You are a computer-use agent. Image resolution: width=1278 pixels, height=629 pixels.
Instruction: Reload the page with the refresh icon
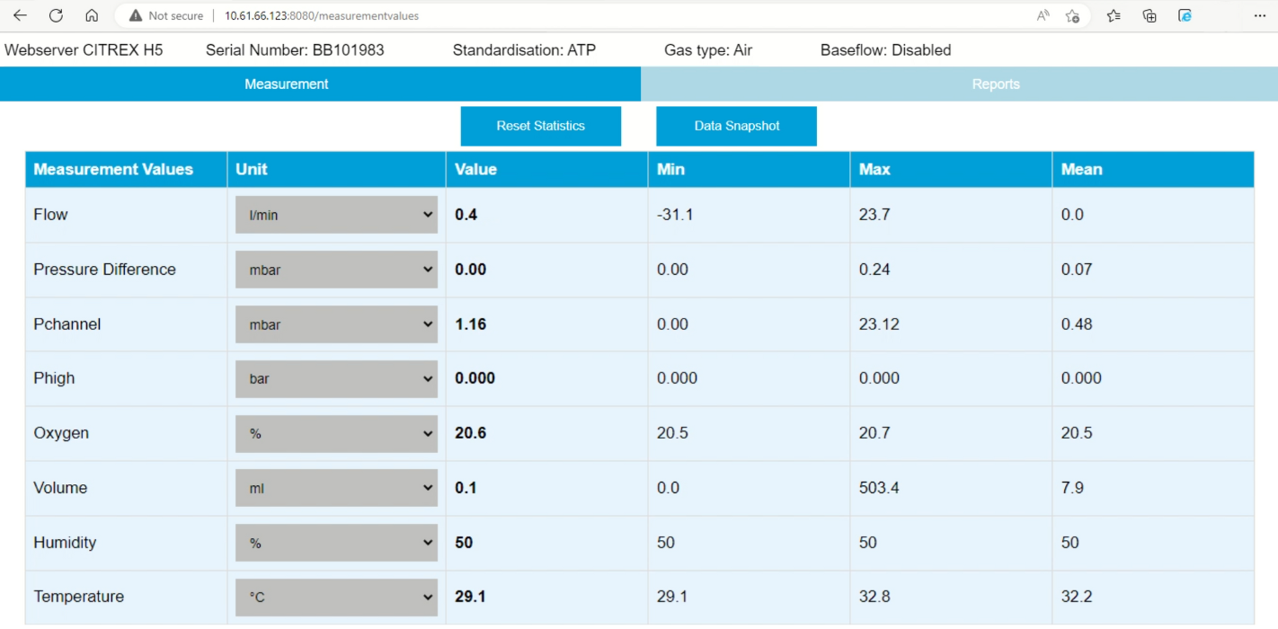click(x=56, y=15)
